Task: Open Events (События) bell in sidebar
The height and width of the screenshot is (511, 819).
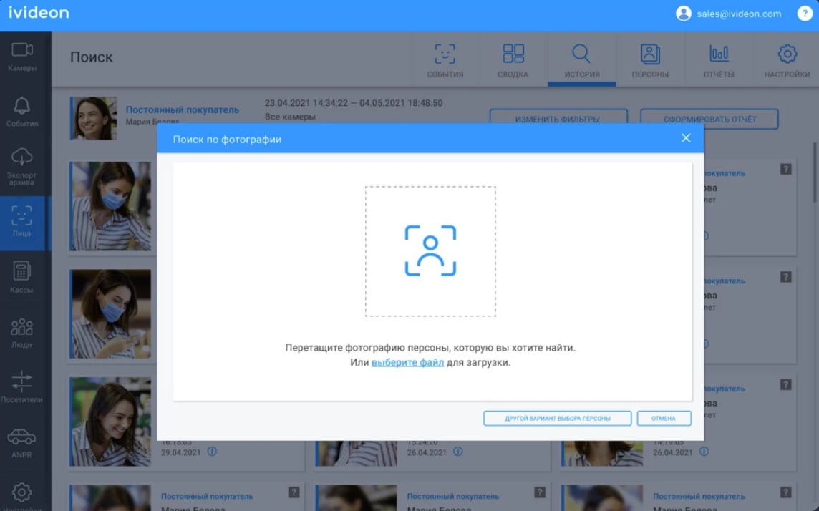Action: pyautogui.click(x=22, y=112)
